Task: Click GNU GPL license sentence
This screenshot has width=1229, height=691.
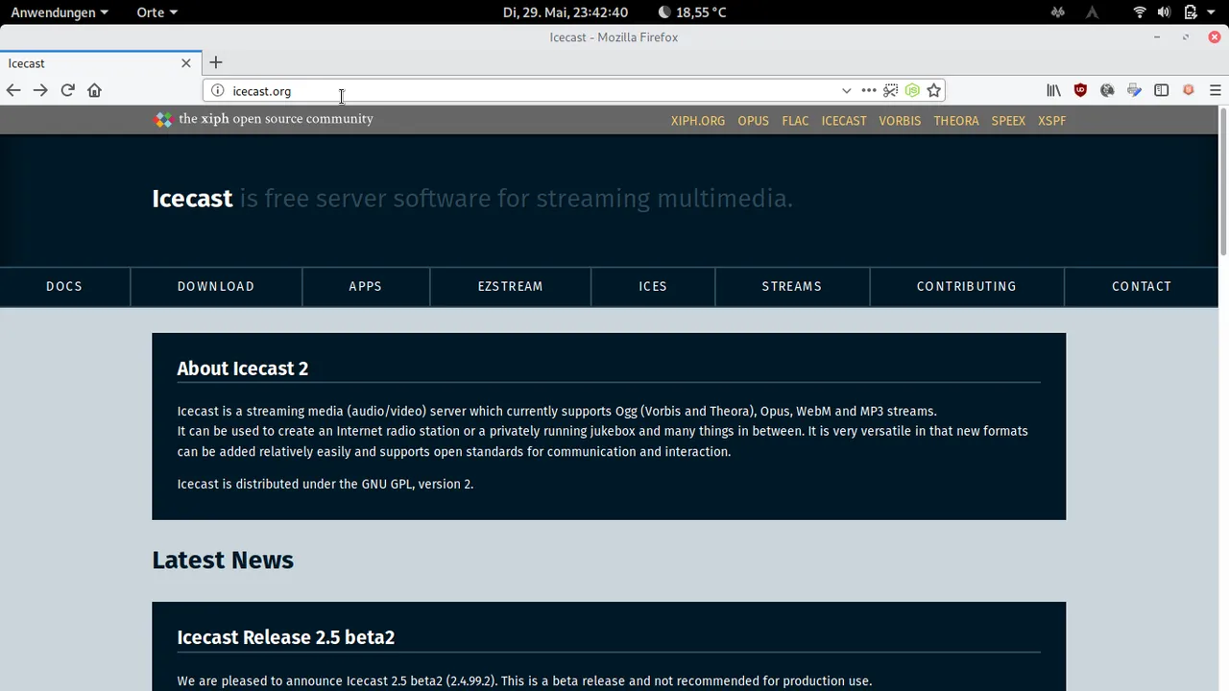Action: point(325,485)
